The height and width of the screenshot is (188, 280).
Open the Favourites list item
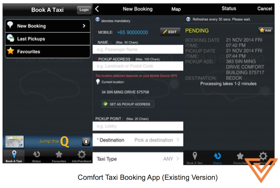[48, 51]
